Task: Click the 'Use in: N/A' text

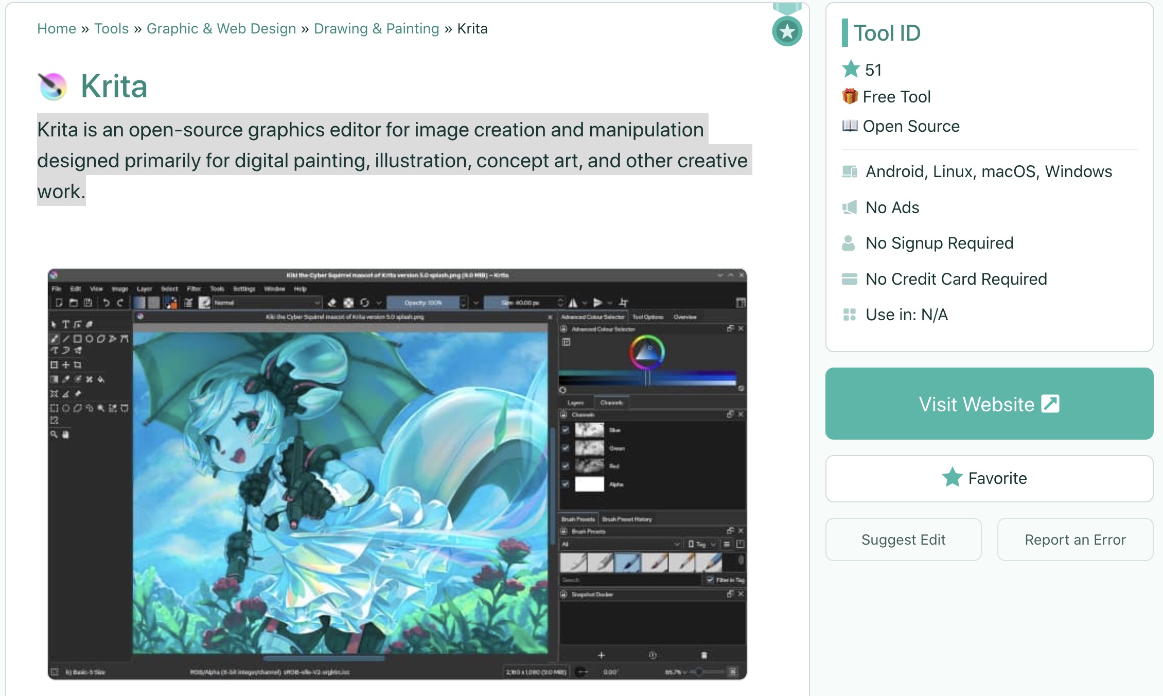Action: tap(907, 315)
